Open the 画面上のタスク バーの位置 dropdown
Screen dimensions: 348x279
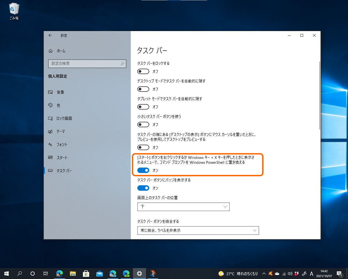pyautogui.click(x=183, y=207)
